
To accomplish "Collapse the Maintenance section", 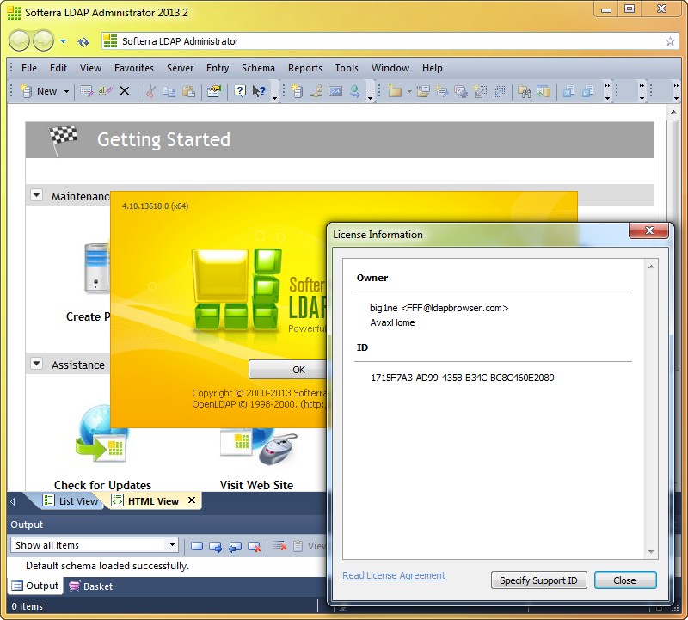I will coord(36,195).
